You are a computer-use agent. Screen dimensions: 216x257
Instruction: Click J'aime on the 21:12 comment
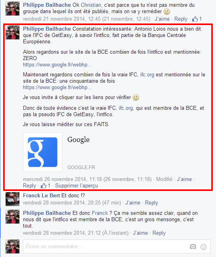point(140,233)
